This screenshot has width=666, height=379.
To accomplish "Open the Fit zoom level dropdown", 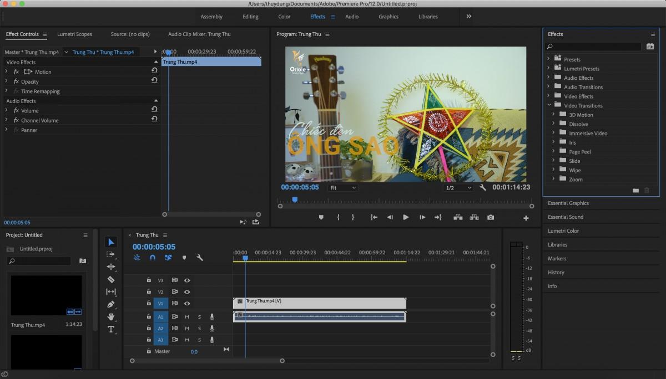I will 343,188.
